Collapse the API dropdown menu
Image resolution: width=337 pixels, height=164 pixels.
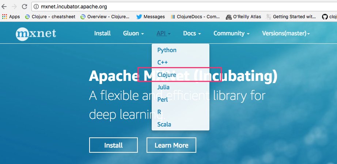163,34
